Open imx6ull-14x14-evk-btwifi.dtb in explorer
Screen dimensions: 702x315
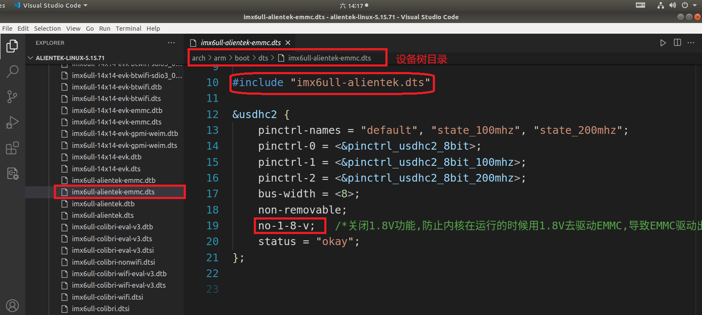point(117,87)
